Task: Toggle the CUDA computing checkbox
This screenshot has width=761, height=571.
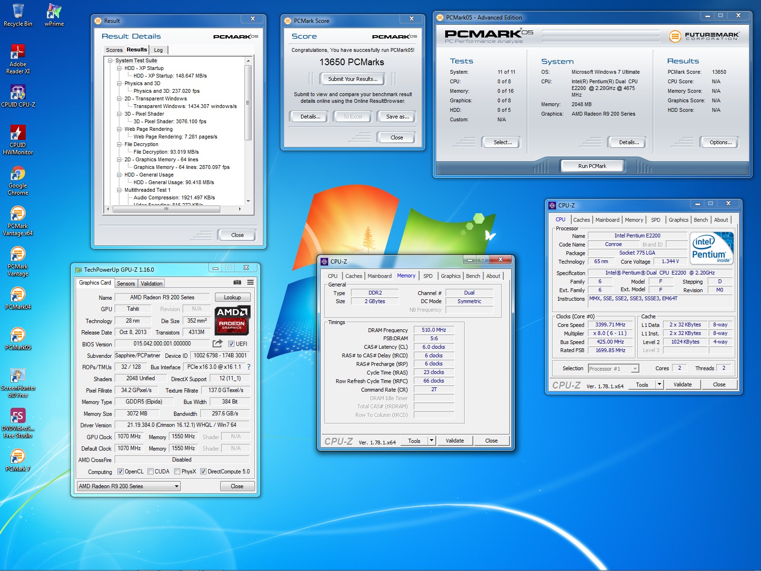Action: (x=150, y=472)
